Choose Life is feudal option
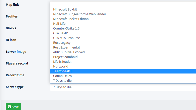This screenshot has height=110, width=196. 62,61
